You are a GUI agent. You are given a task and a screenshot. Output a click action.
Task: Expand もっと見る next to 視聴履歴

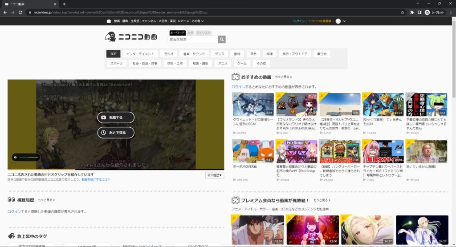coord(46,200)
